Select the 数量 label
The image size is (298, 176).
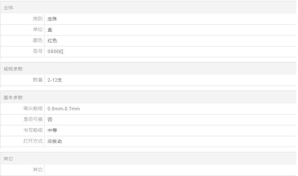tap(38, 80)
